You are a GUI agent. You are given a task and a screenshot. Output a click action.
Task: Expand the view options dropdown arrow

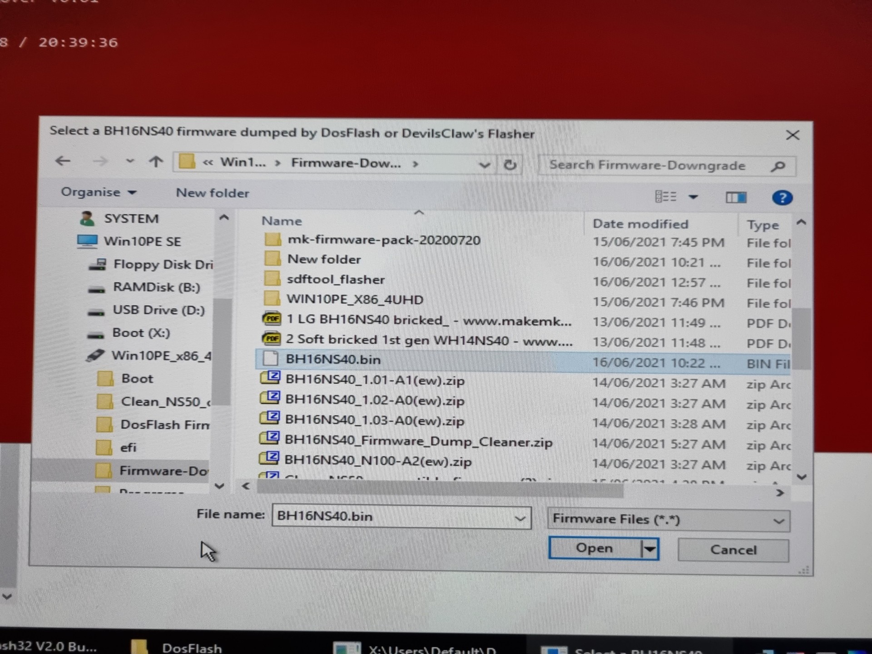pos(693,197)
